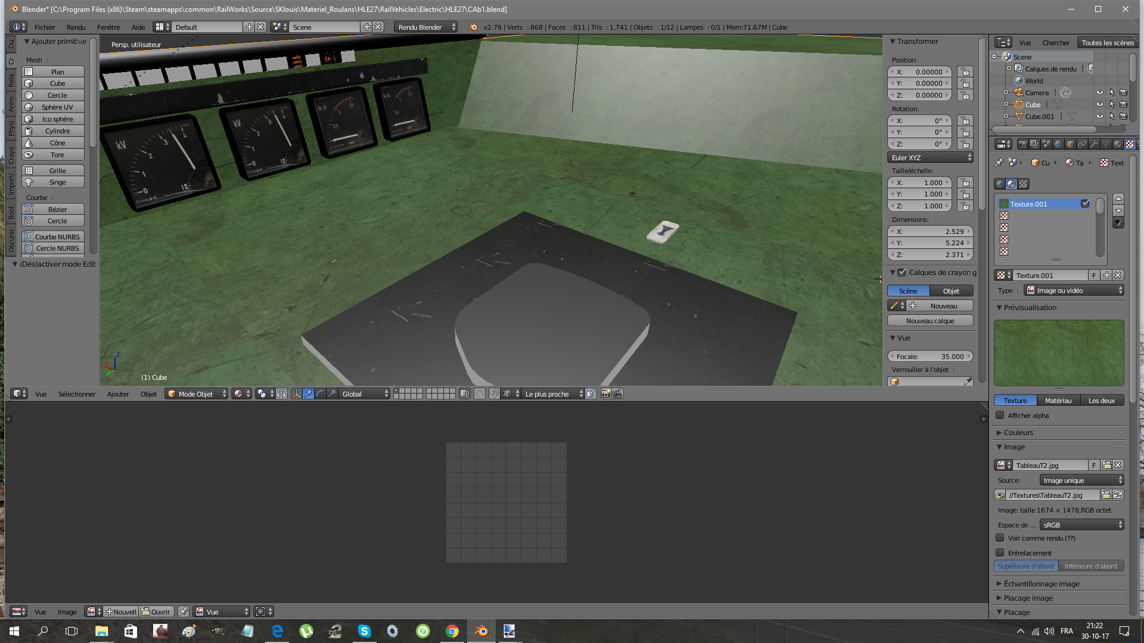Open Sélectionner menu in 3D view header

point(77,394)
